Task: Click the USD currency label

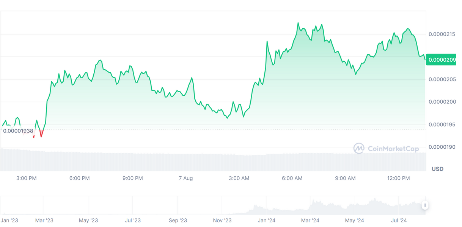Action: (x=437, y=169)
